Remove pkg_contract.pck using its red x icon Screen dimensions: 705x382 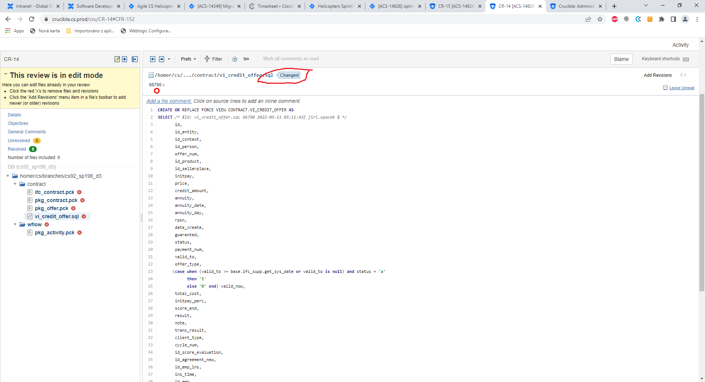pos(83,200)
